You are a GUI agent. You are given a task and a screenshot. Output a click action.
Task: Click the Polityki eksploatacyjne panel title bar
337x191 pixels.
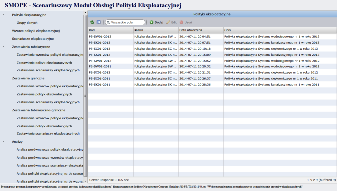[x=212, y=14]
